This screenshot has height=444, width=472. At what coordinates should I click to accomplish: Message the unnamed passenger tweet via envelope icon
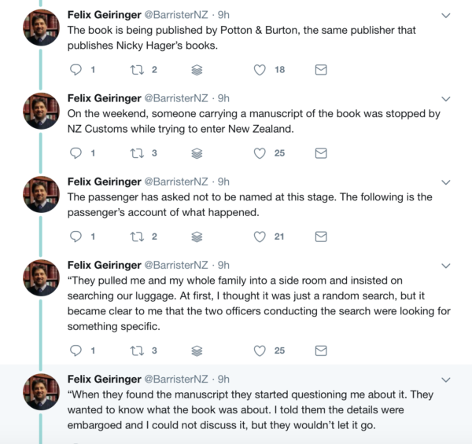point(321,237)
